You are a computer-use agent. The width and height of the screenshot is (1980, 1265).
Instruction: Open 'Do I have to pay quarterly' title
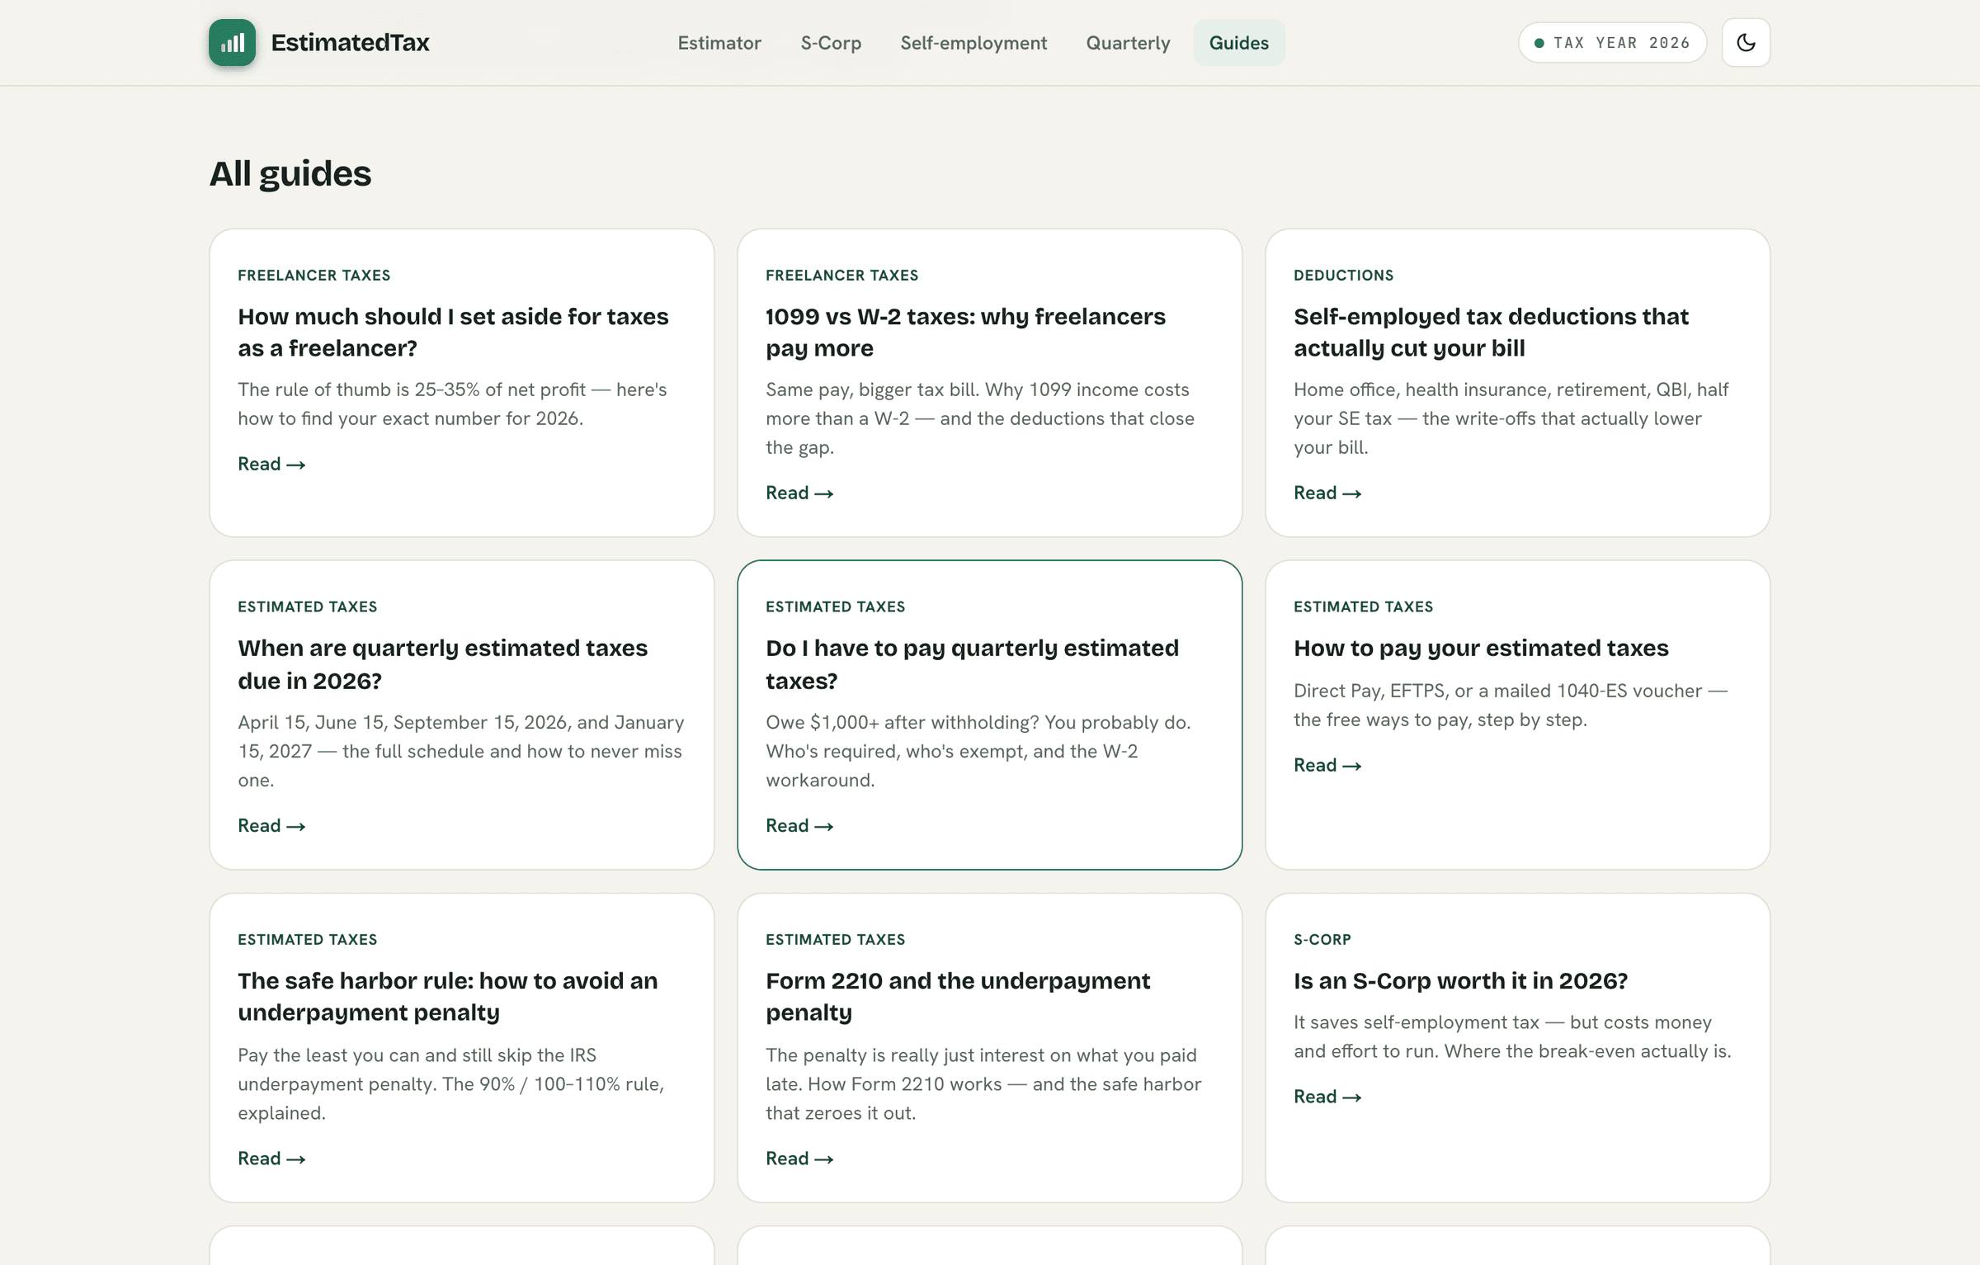click(x=972, y=664)
